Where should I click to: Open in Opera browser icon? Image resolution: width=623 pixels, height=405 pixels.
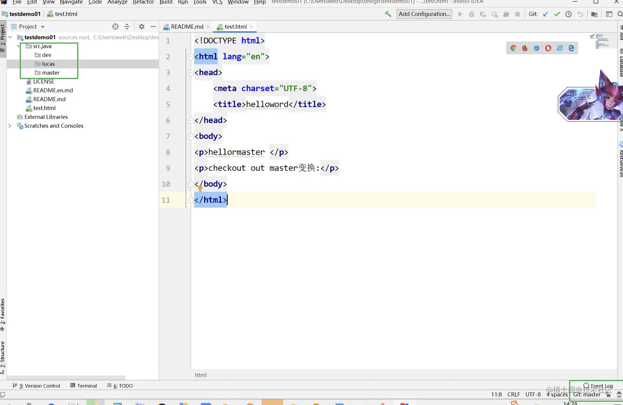pyautogui.click(x=548, y=48)
